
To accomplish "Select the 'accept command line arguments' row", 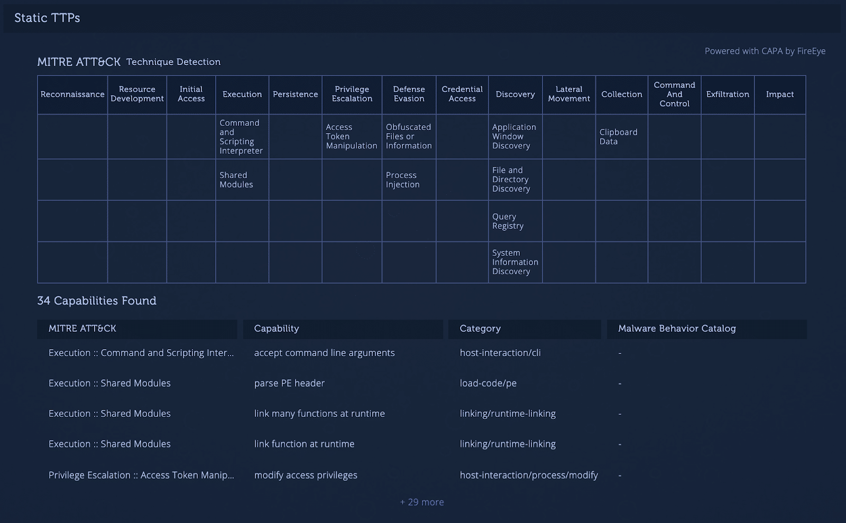I will point(324,353).
